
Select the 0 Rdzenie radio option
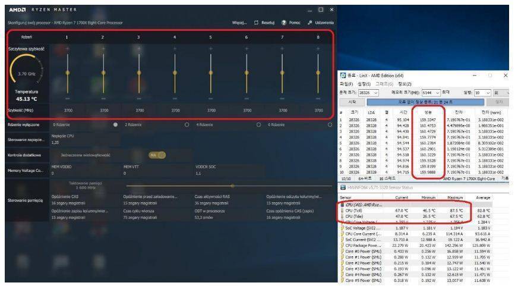pos(115,124)
